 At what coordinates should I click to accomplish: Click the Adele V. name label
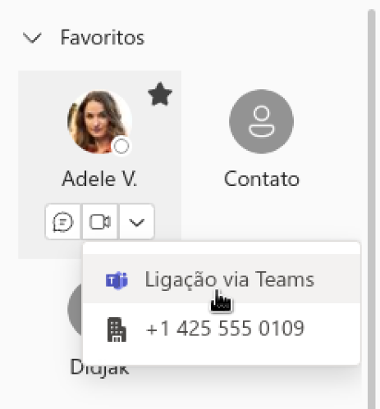pyautogui.click(x=99, y=179)
